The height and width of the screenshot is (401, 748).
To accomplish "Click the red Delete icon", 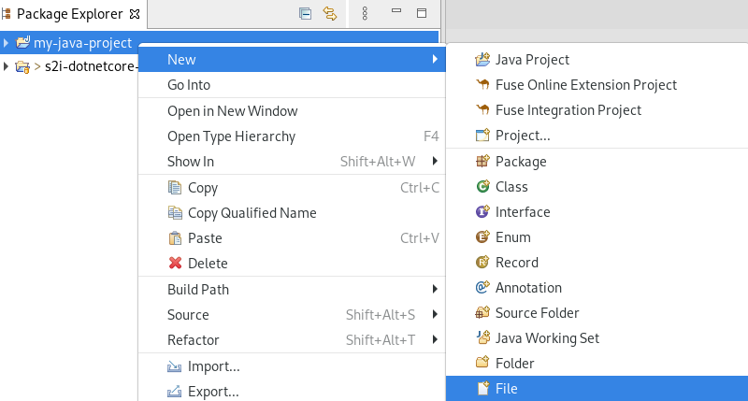I will tap(174, 264).
